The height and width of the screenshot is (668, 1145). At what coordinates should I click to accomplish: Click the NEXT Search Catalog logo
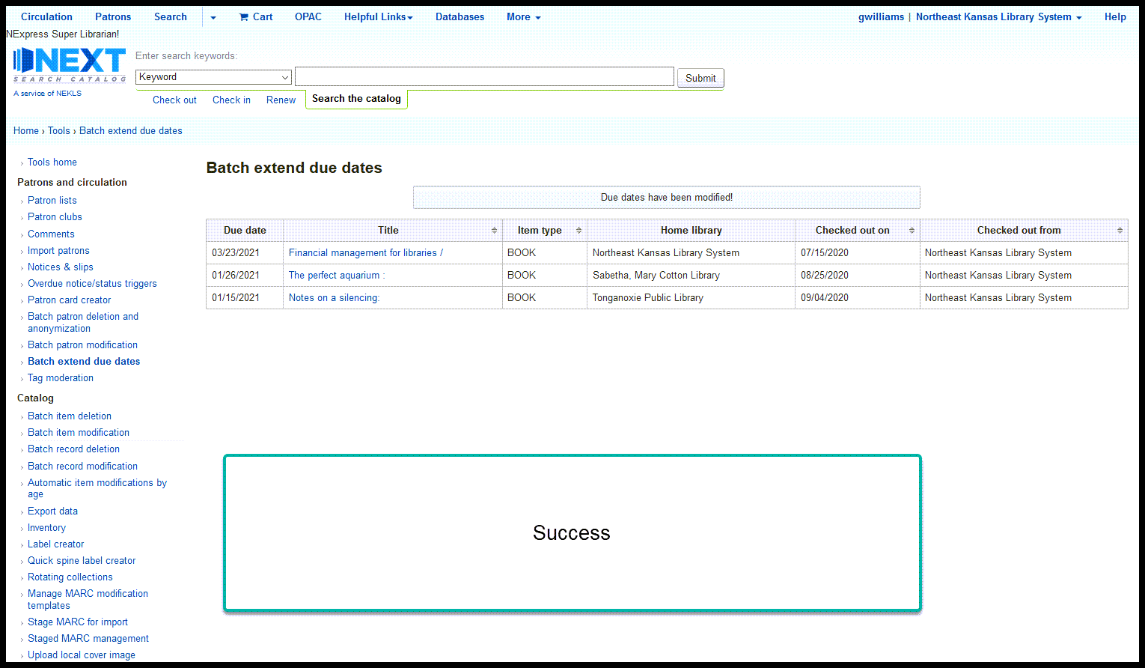70,65
